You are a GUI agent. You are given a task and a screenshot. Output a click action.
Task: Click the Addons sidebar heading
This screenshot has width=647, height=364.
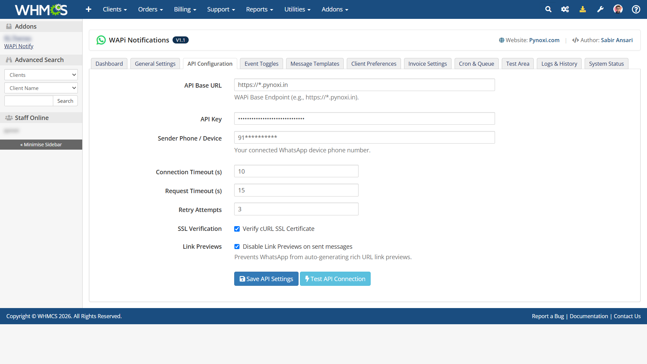pyautogui.click(x=41, y=27)
